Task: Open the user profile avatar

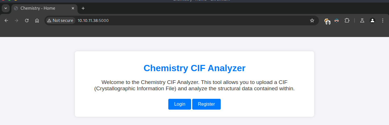Action: pos(372,21)
